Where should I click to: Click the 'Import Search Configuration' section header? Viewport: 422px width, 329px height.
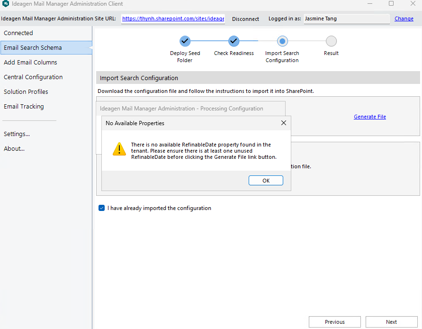(x=258, y=78)
